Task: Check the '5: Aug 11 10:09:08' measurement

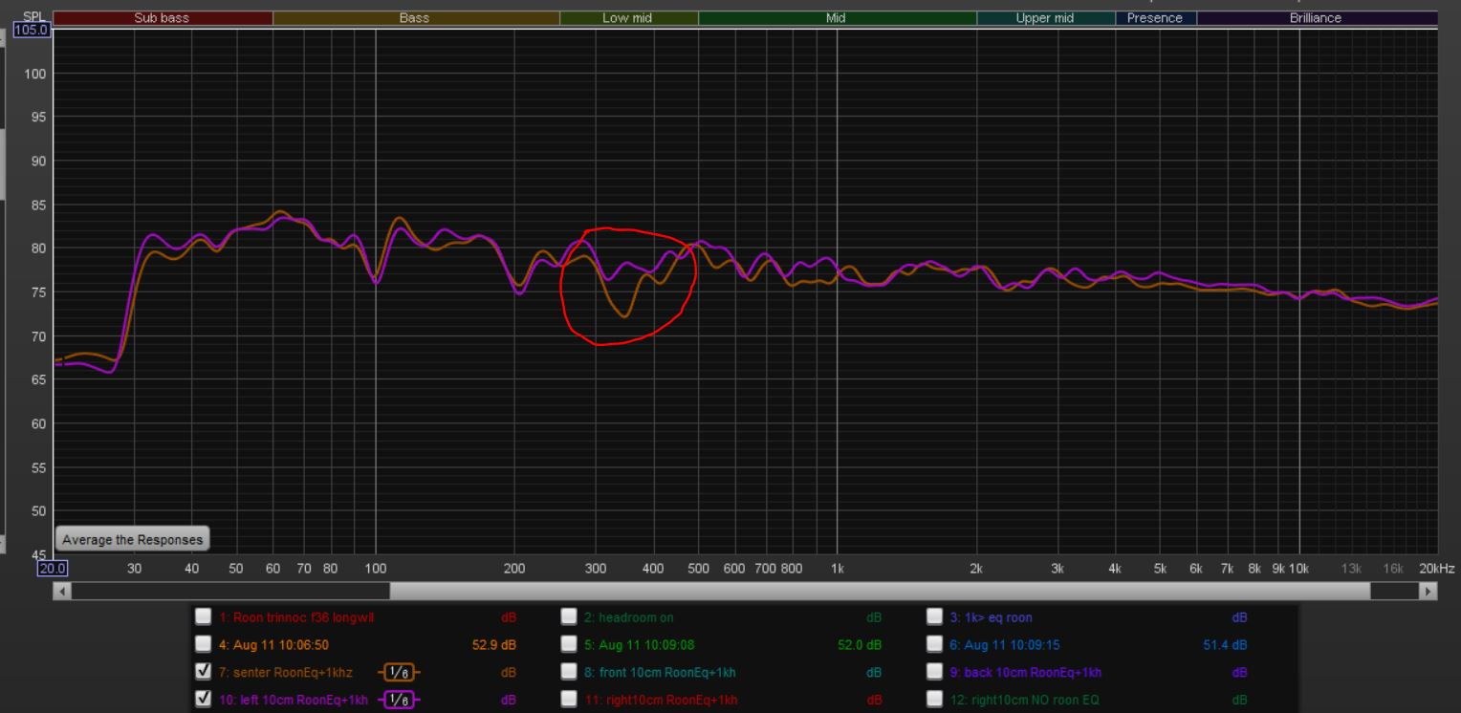Action: [569, 645]
